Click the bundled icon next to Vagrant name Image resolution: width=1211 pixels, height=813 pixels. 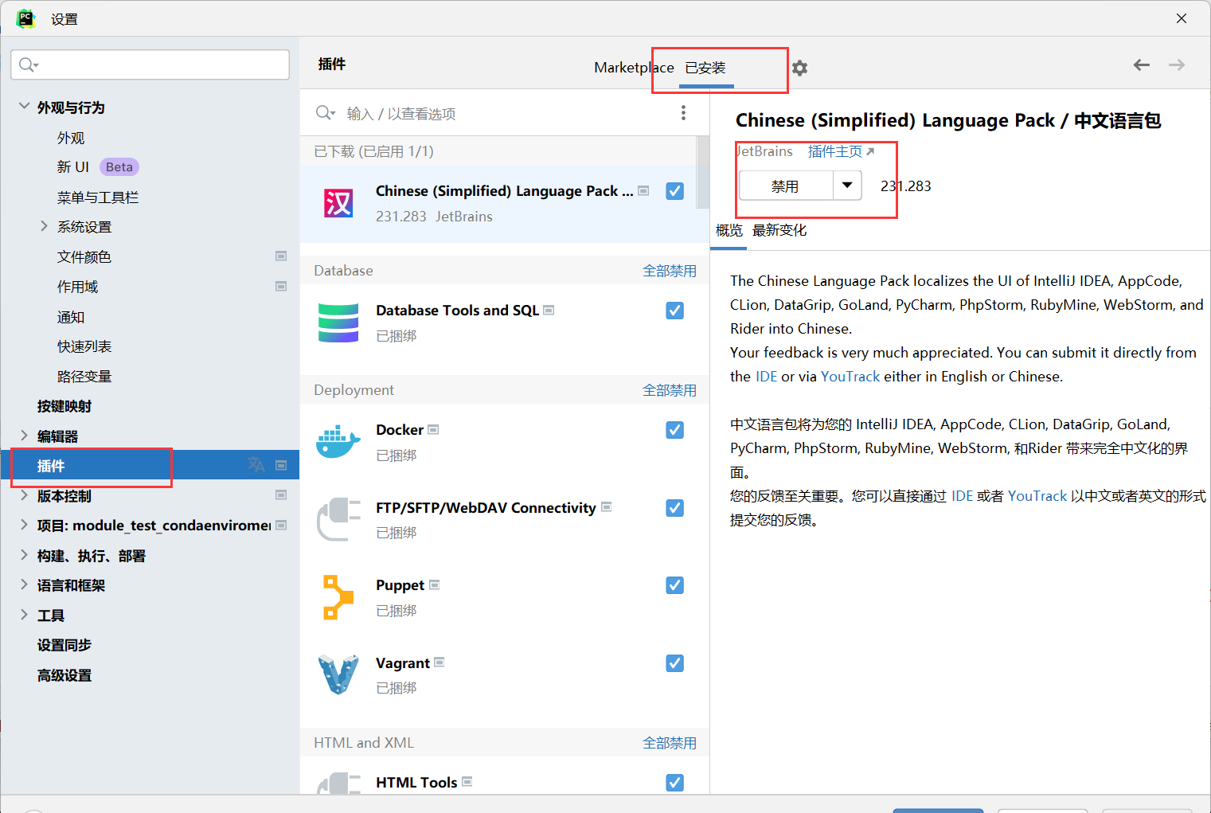439,663
